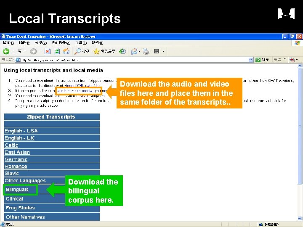Open Search with magnifying glass icon
This screenshot has height=227, width=303.
click(x=78, y=51)
